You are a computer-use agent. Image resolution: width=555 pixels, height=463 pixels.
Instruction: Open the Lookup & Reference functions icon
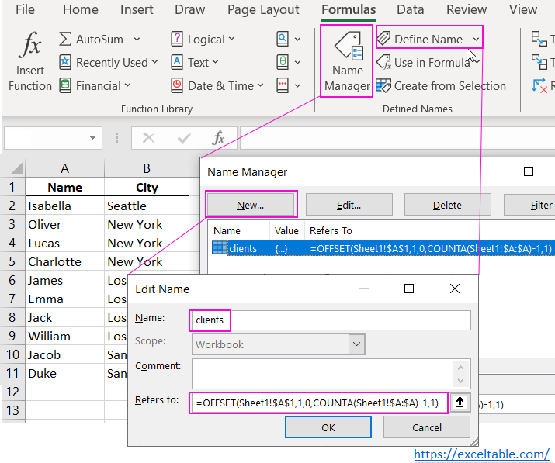coord(282,39)
